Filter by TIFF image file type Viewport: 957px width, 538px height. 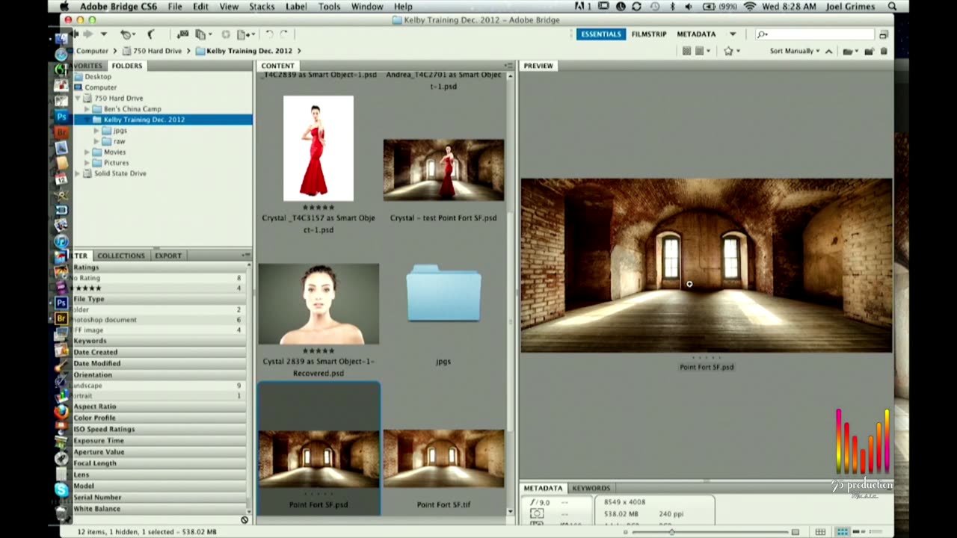(x=159, y=330)
